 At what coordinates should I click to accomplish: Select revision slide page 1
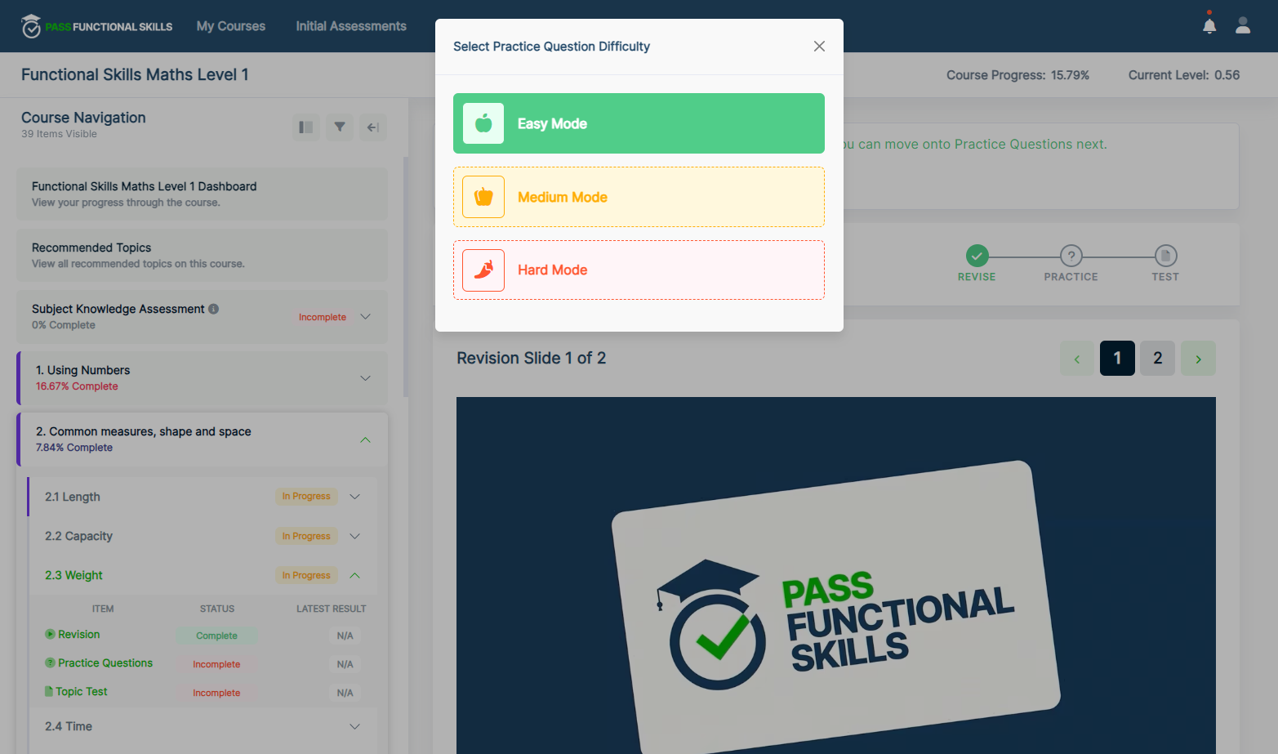click(x=1117, y=359)
